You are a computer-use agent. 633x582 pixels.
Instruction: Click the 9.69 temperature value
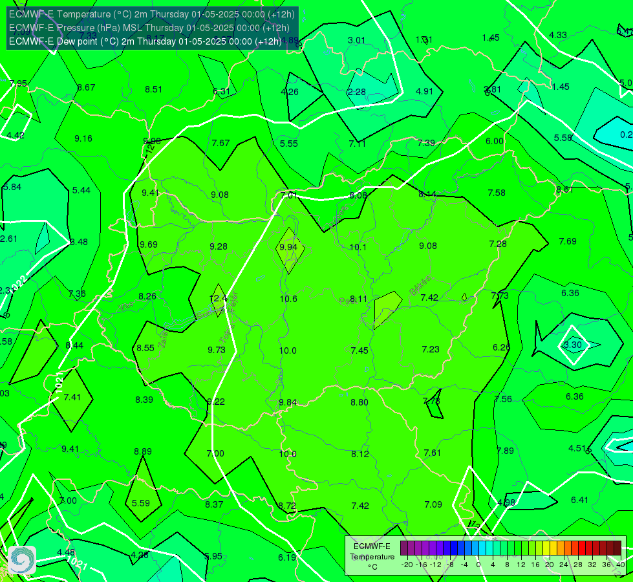coord(149,244)
